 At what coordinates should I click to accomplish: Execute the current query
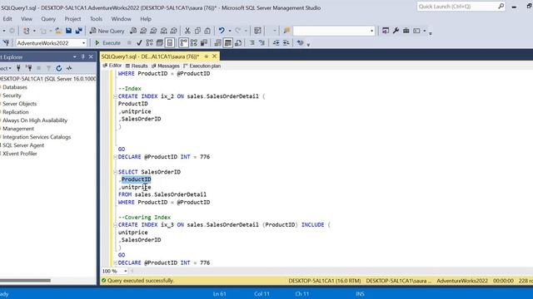point(107,43)
